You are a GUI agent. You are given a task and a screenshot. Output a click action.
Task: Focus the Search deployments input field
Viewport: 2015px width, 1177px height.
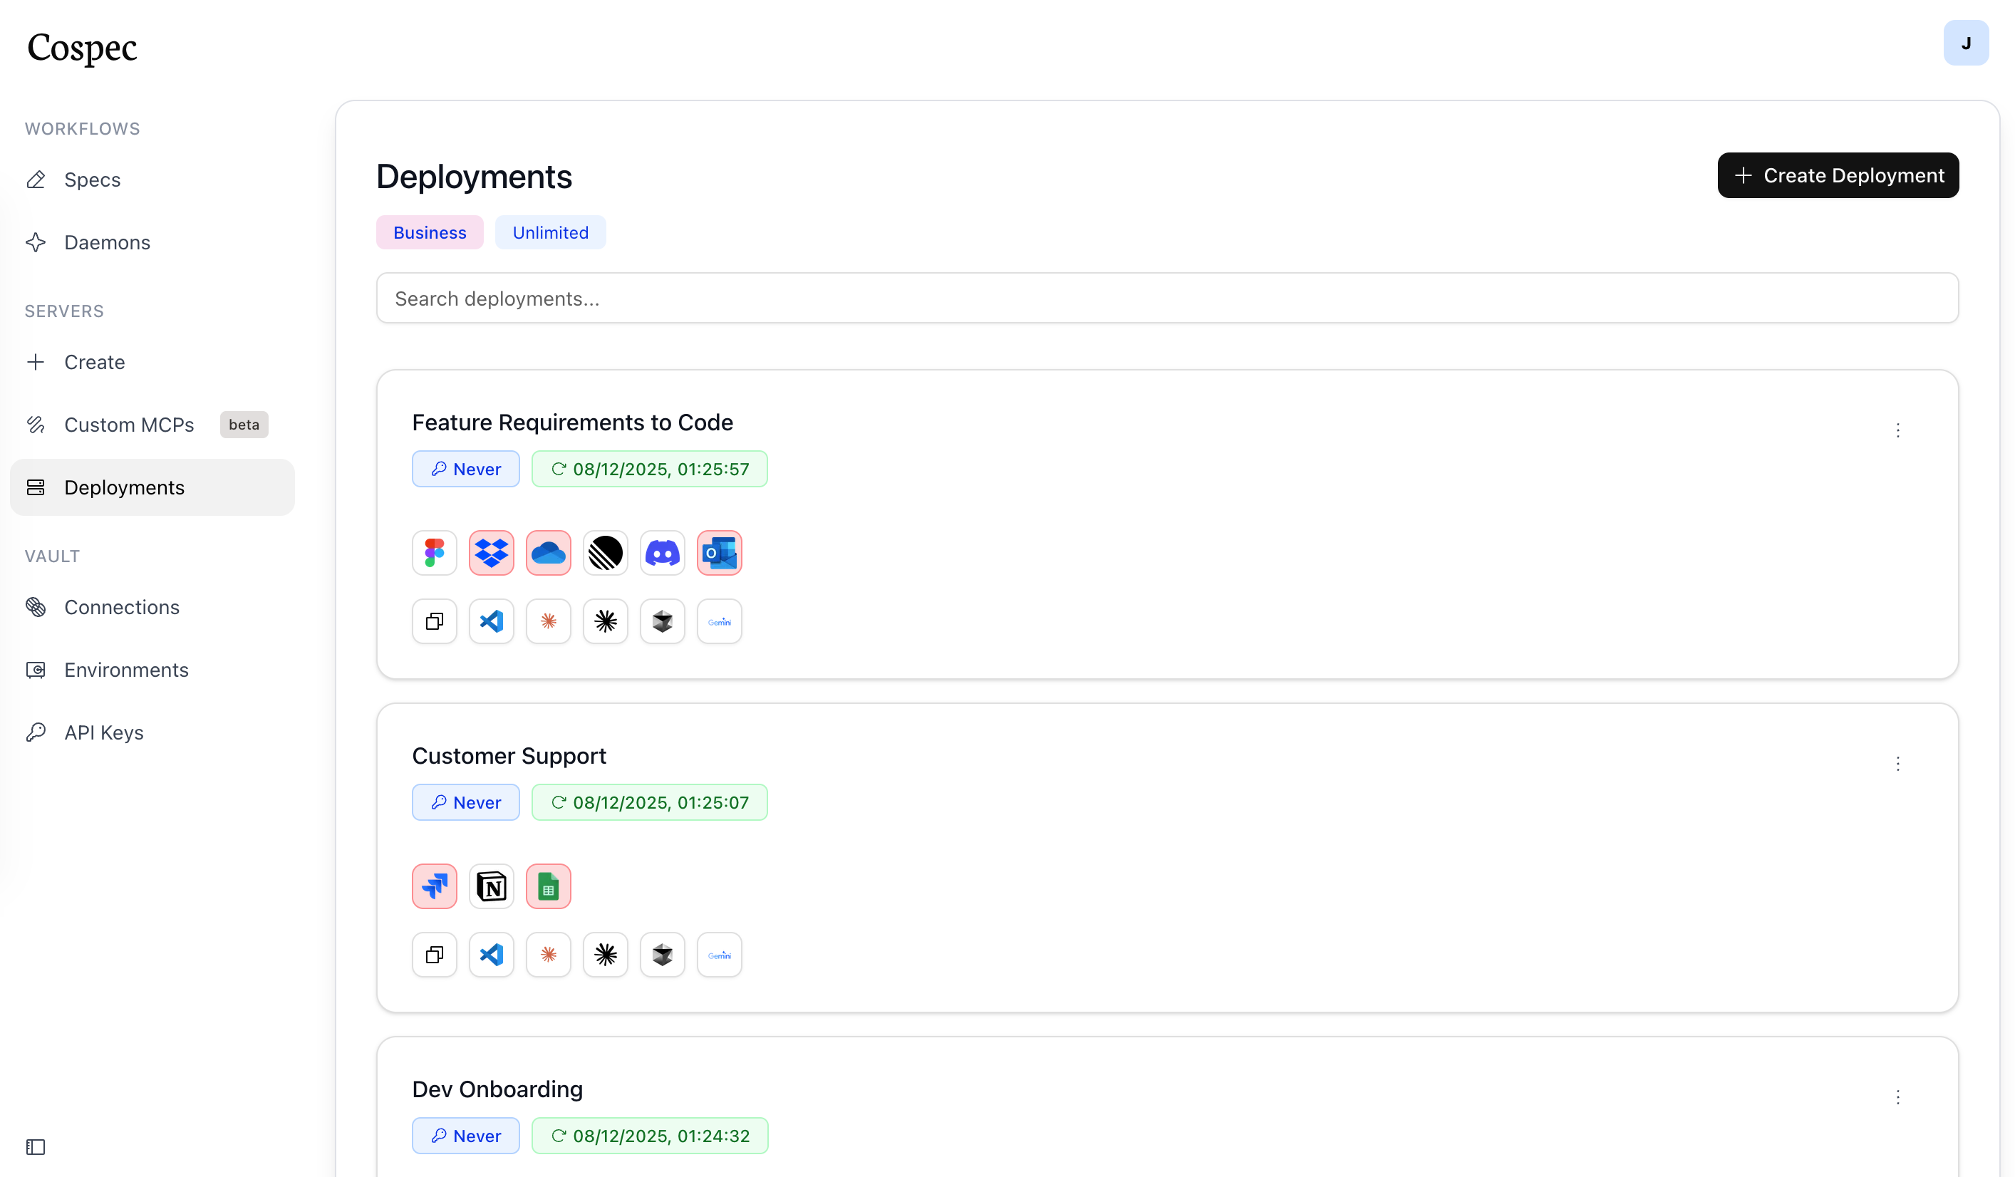click(1166, 299)
